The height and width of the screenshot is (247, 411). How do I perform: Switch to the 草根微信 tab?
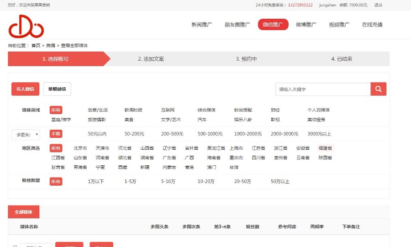(x=57, y=89)
